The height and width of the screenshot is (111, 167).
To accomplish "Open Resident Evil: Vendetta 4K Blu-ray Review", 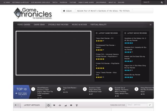I will click(136, 49).
